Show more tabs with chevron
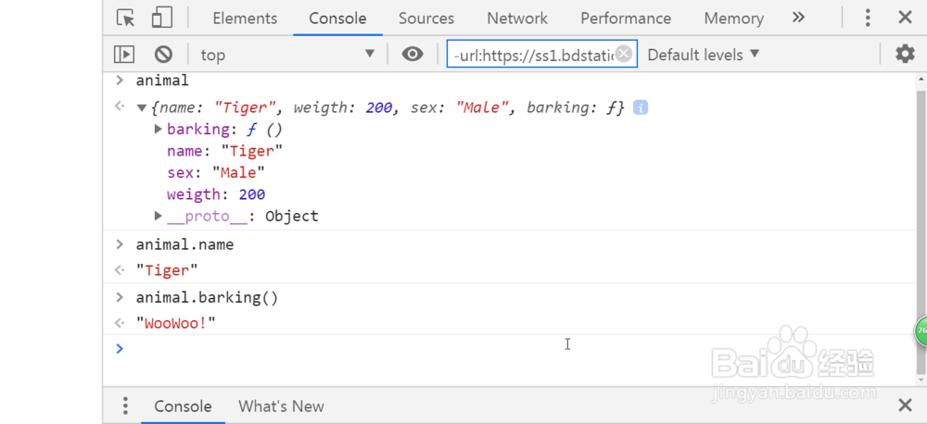Image resolution: width=927 pixels, height=424 pixels. coord(798,18)
